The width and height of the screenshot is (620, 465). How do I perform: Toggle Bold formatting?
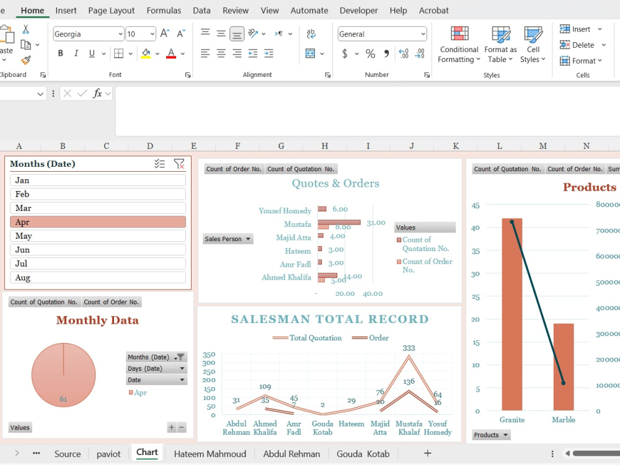[61, 53]
